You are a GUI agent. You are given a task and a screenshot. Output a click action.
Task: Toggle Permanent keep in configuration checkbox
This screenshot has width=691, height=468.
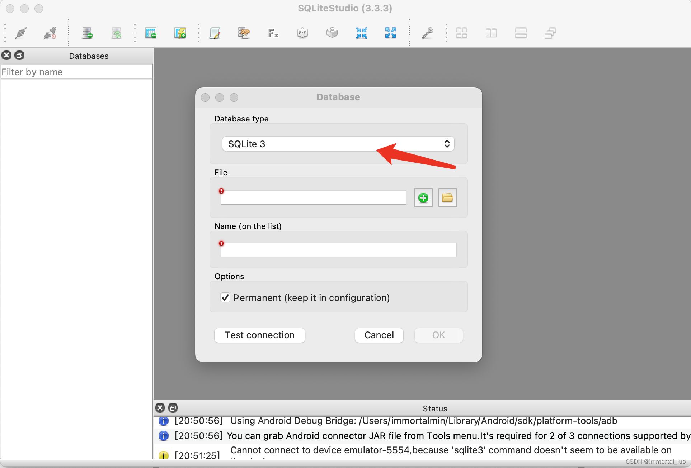tap(225, 297)
